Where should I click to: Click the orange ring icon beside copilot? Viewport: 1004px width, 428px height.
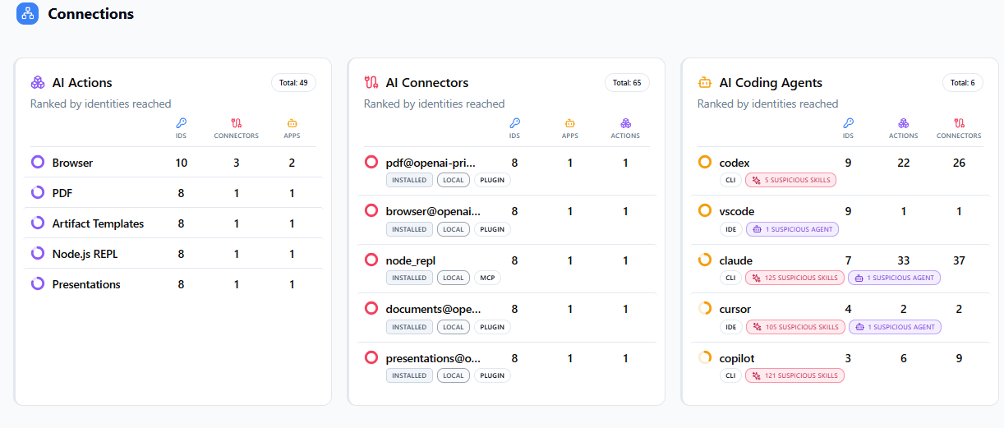[x=705, y=358]
